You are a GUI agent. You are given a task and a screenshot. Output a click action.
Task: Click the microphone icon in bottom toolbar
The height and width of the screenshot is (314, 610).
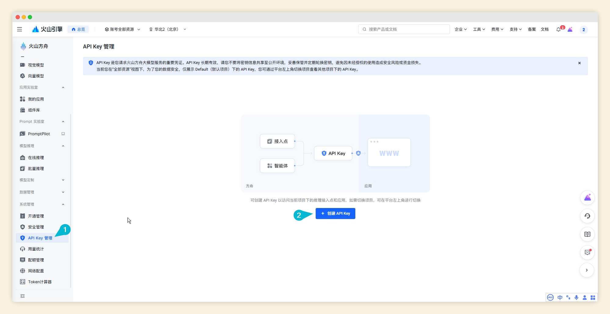(x=576, y=298)
